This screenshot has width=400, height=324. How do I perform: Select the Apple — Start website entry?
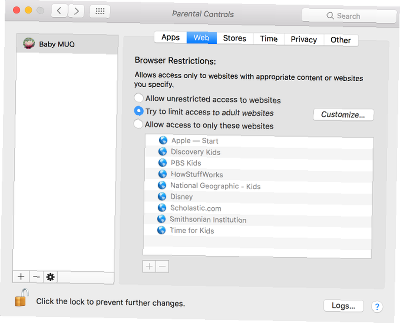[x=259, y=141]
